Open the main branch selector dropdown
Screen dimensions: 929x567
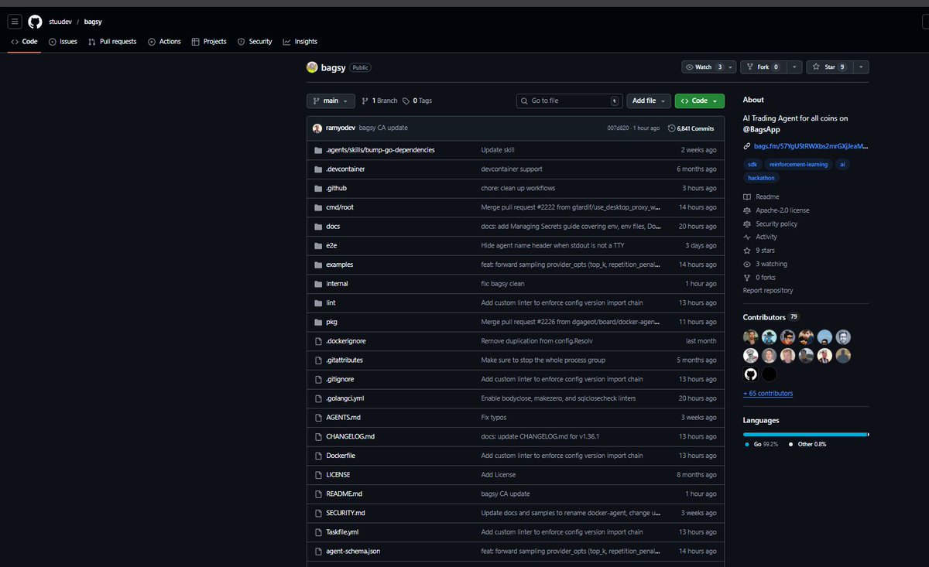tap(331, 101)
